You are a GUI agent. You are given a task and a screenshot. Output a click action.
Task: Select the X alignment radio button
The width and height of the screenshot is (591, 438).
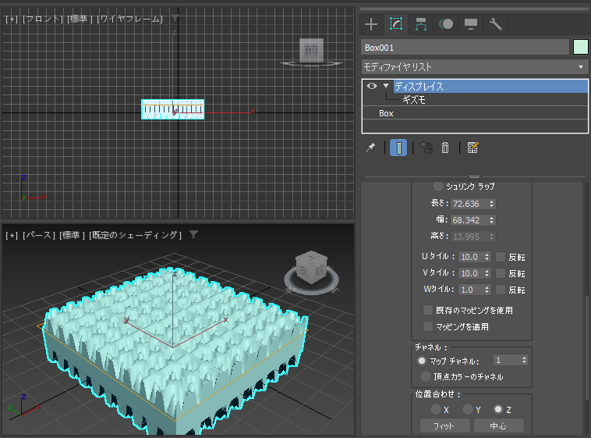(x=436, y=409)
